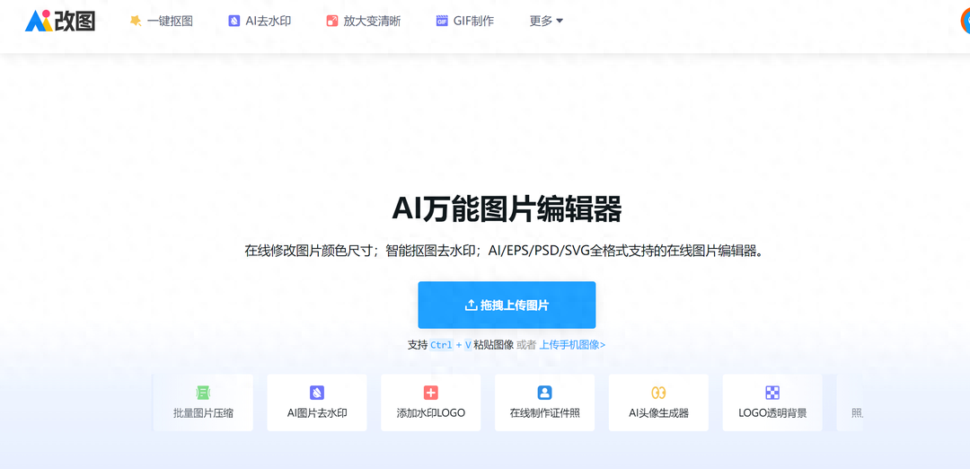Image resolution: width=970 pixels, height=469 pixels.
Task: Open the 一键抠图 menu item
Action: [170, 21]
